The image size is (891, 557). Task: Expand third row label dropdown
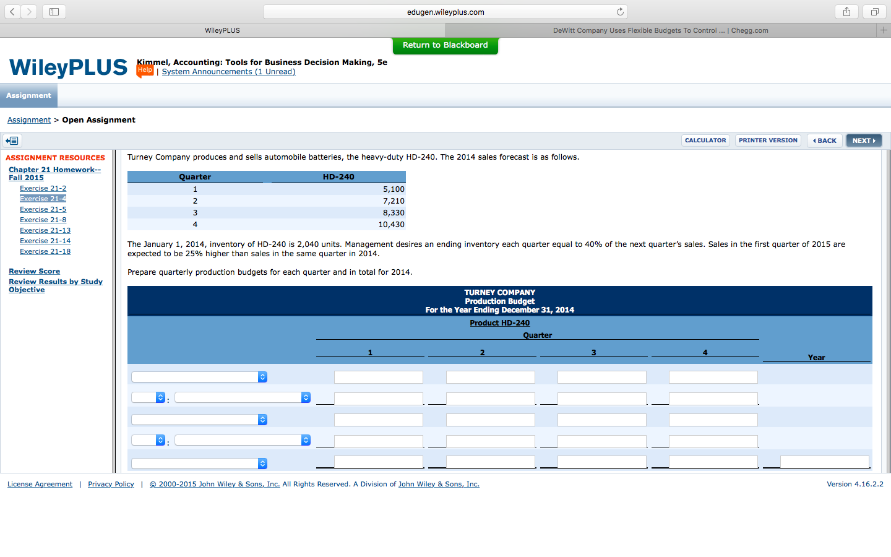pyautogui.click(x=199, y=420)
